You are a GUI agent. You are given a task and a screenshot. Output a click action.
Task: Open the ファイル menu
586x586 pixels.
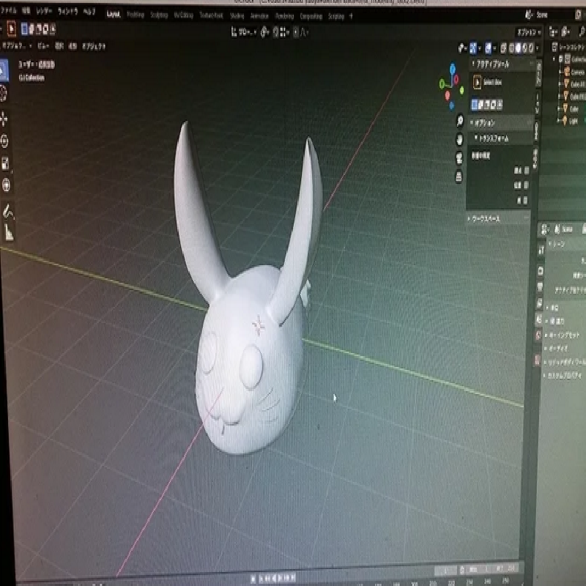tap(8, 12)
